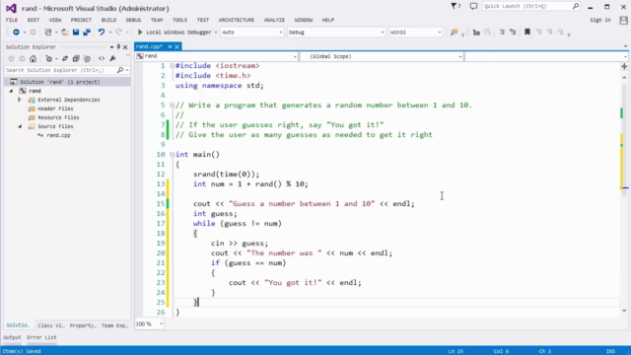Open the EDIT menu
The image size is (631, 355).
(34, 20)
